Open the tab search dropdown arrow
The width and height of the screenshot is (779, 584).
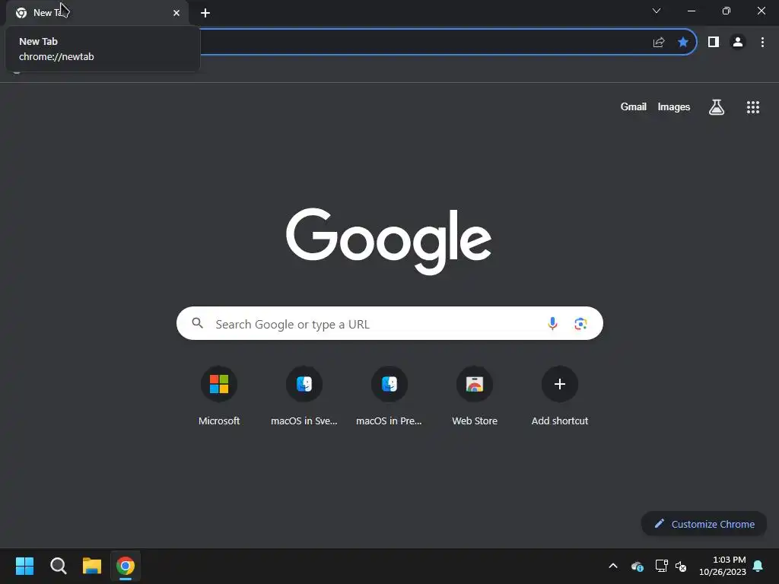[657, 11]
